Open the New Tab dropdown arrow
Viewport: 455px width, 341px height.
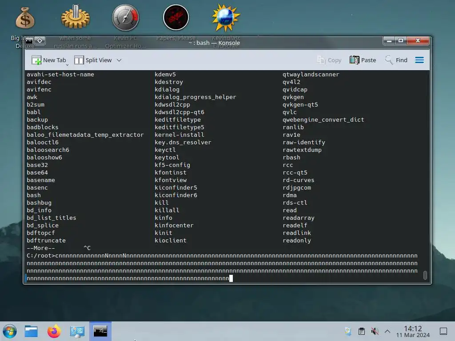[x=67, y=65]
